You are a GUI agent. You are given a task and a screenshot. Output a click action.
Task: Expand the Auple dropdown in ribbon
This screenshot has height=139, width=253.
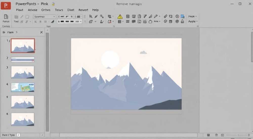tap(193, 21)
